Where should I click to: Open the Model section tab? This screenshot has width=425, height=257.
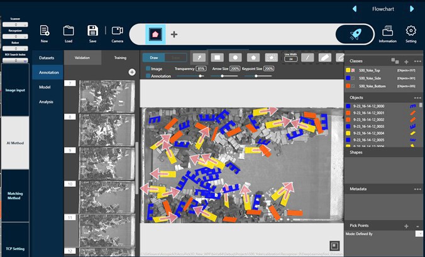click(x=45, y=87)
